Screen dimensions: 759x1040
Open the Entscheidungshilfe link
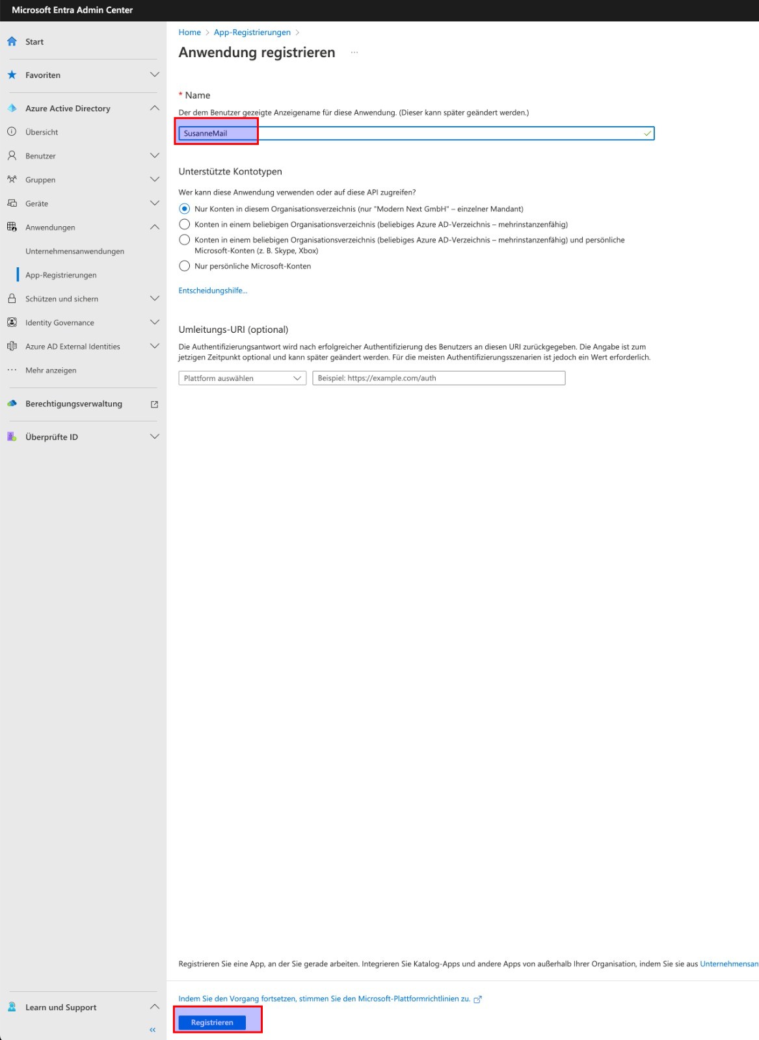click(213, 291)
